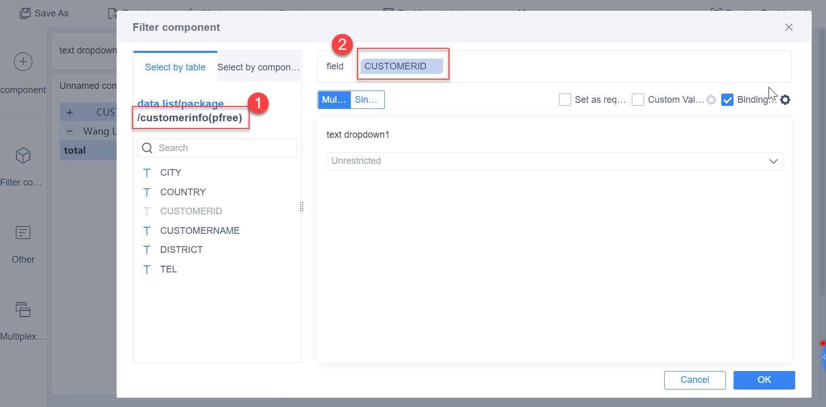Select the greyed CUSTOMERID list field
826x407 pixels.
pyautogui.click(x=191, y=211)
